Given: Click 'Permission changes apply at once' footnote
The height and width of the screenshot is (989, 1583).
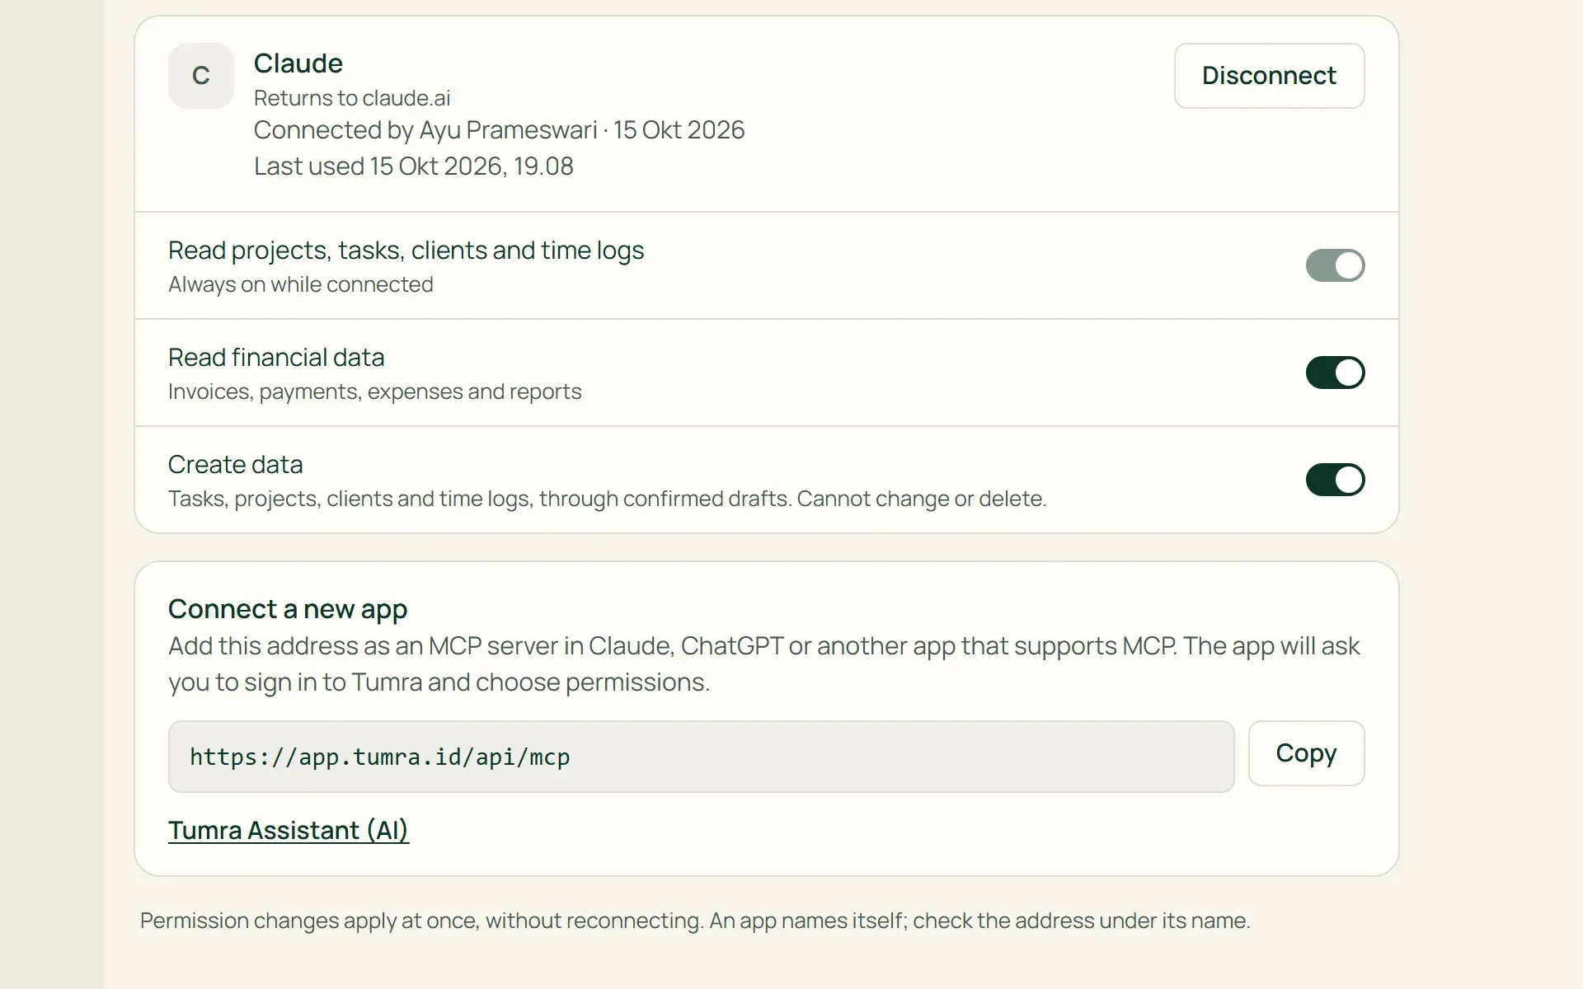Looking at the screenshot, I should (x=695, y=921).
